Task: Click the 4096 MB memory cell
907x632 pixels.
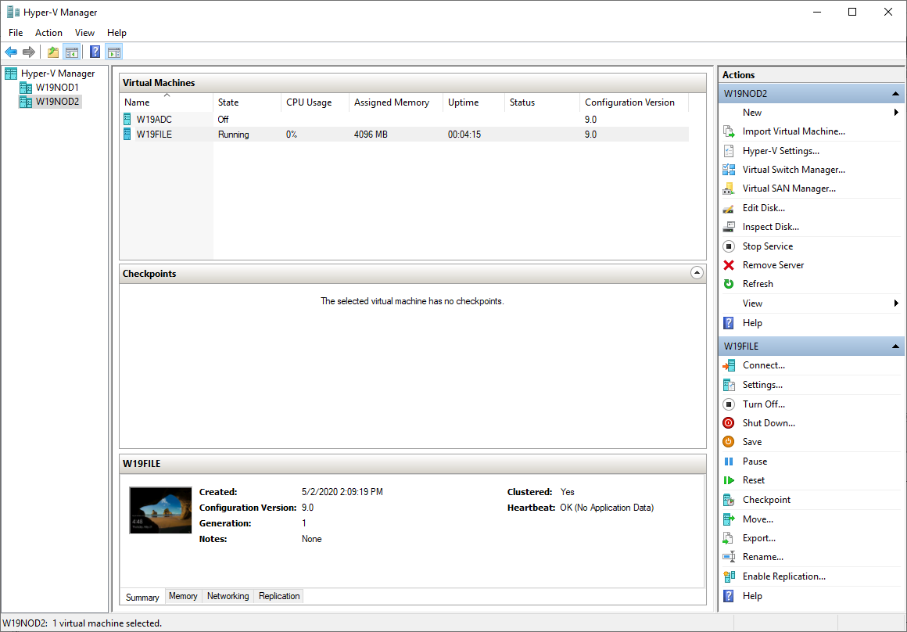Action: click(371, 135)
